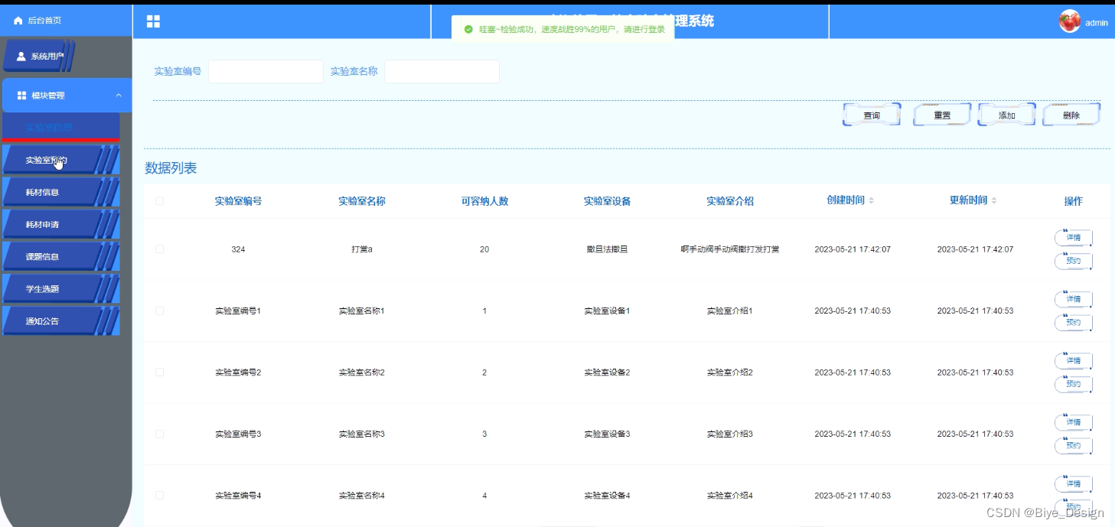Click the cell 实验室名称4
Screen dimensions: 1115x527
[361, 496]
